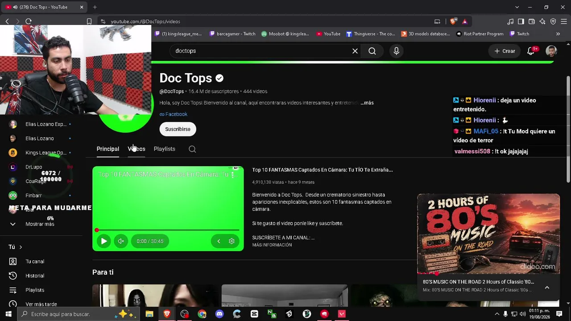Expand the 80's Music mini player queue
Screen dimensions: 571x321
tap(547, 288)
